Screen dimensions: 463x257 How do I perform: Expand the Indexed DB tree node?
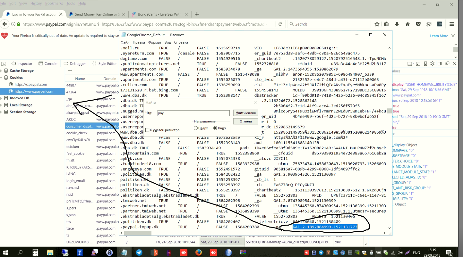click(2, 98)
